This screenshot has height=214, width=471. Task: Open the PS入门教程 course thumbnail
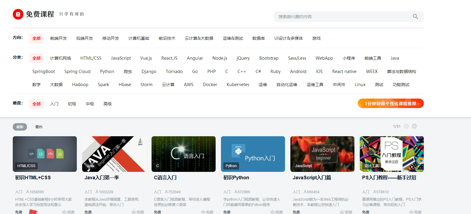[392, 154]
